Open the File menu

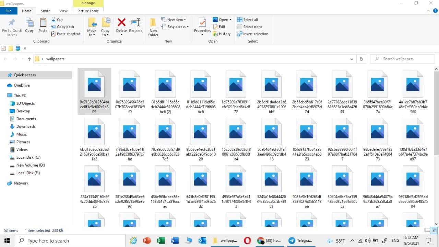pyautogui.click(x=8, y=11)
